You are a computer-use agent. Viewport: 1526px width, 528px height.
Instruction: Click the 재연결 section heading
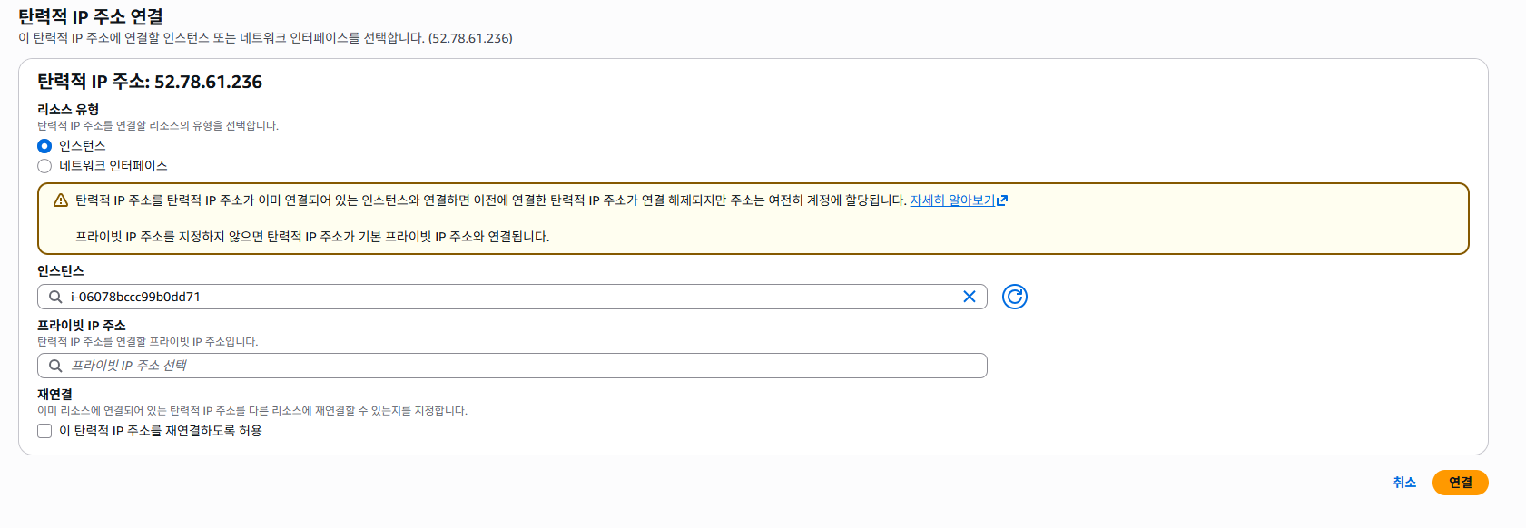(x=54, y=394)
